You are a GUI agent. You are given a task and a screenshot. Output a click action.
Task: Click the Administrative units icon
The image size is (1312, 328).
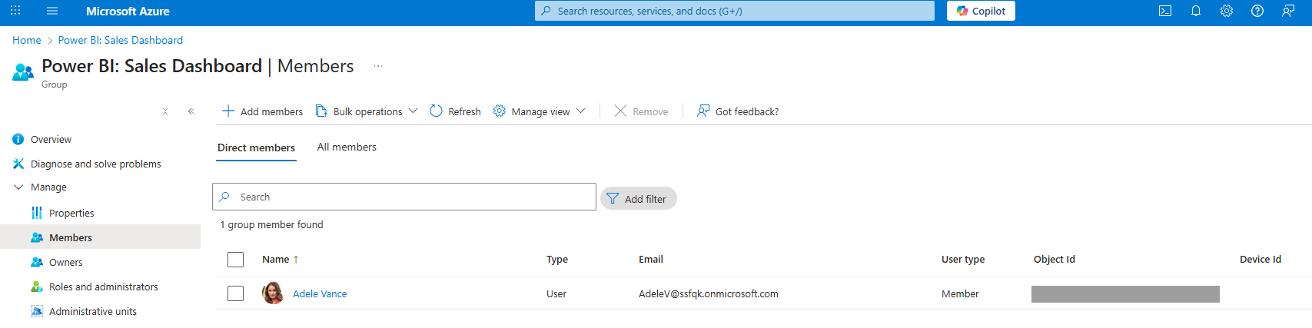point(37,311)
